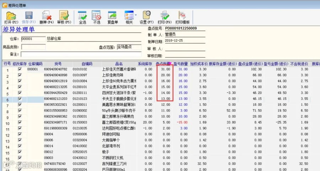
Task: Click the 系统库存 column header
Action: point(145,64)
